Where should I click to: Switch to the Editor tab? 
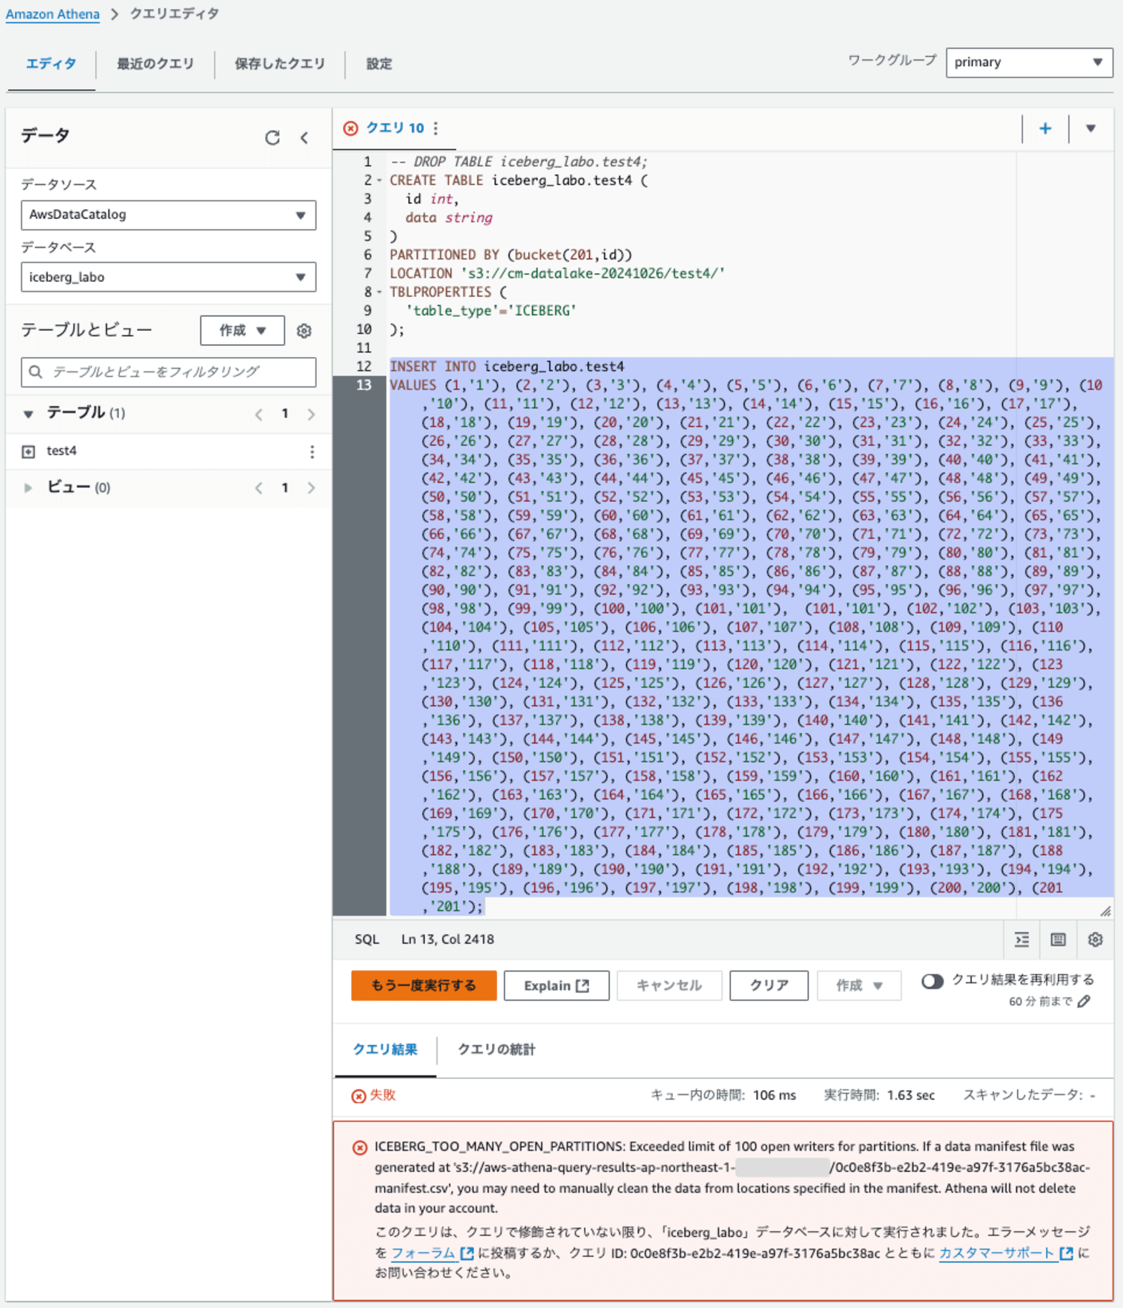[51, 63]
